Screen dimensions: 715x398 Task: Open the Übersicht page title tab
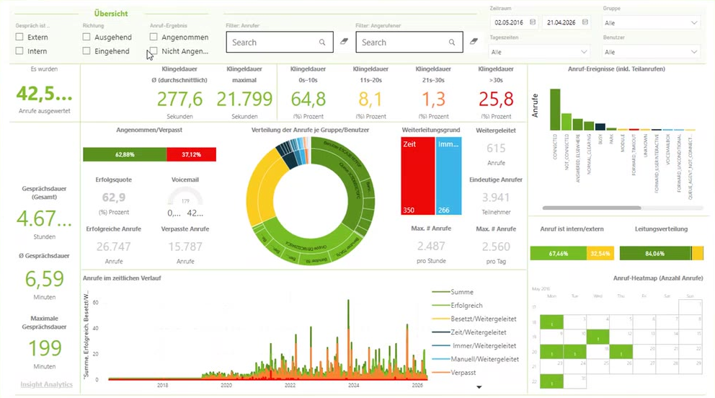coord(111,14)
